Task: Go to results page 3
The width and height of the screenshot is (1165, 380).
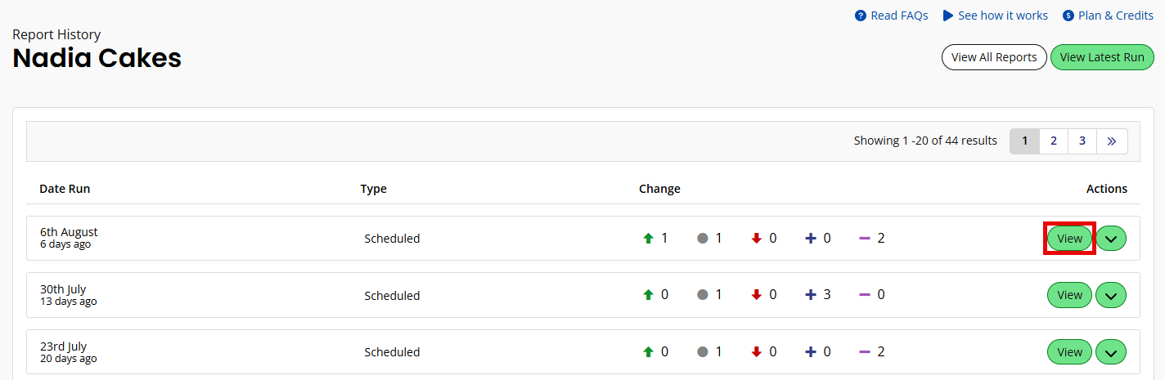Action: tap(1082, 141)
